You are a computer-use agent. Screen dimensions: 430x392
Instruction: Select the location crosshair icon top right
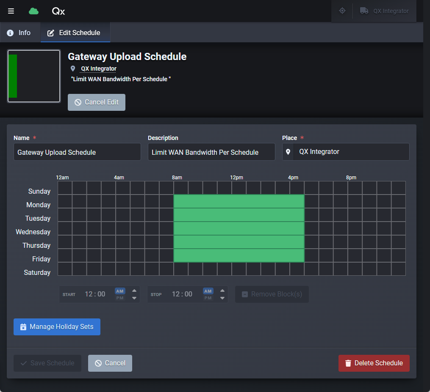point(342,11)
